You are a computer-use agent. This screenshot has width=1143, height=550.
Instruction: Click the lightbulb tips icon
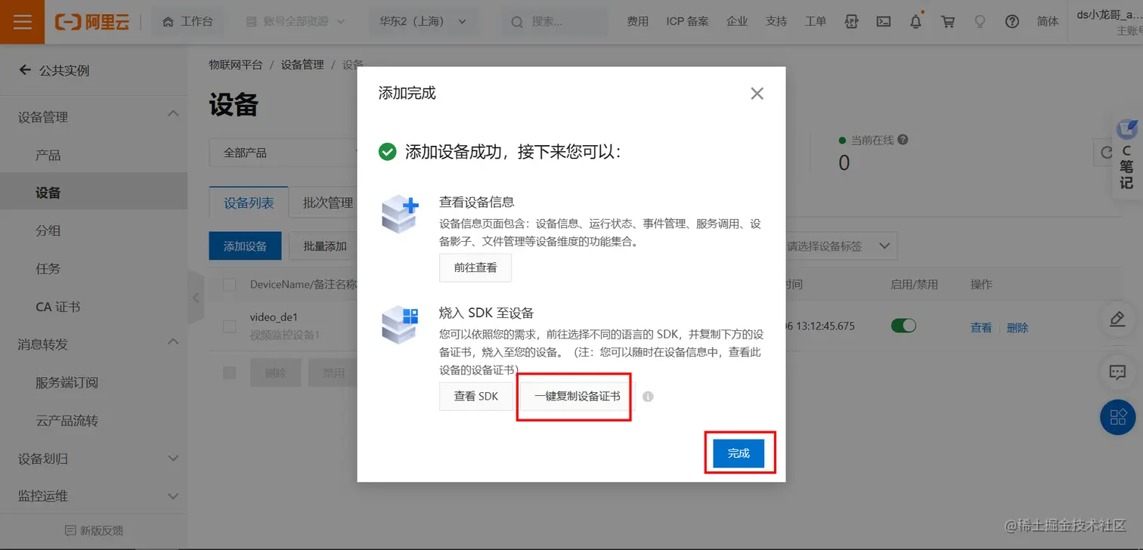tap(980, 22)
